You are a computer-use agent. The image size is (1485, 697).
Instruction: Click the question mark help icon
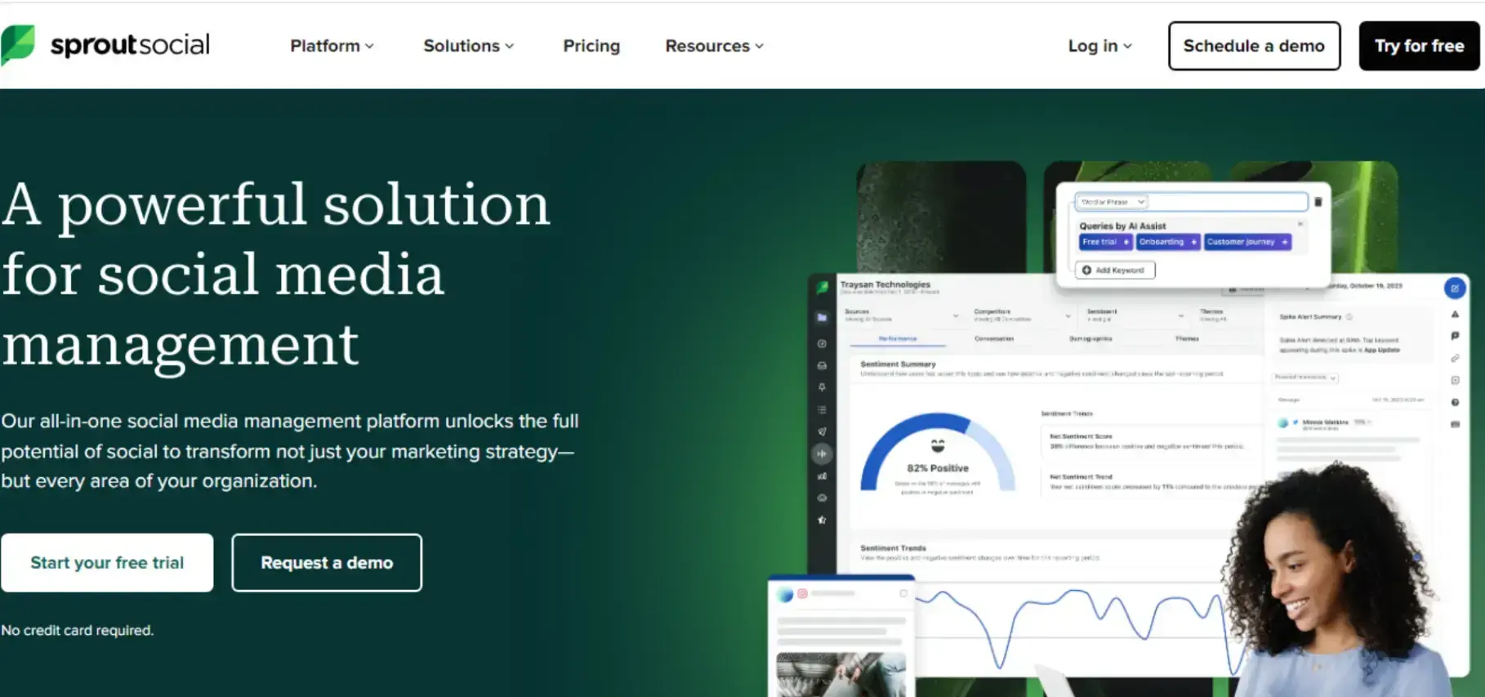[x=1455, y=402]
